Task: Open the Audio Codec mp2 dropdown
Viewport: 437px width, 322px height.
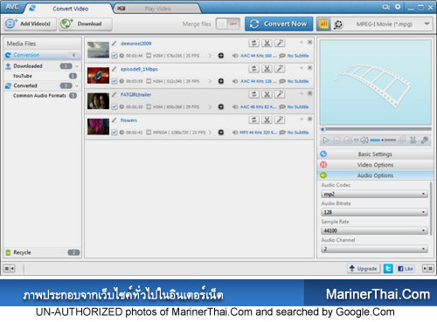Action: pos(374,194)
